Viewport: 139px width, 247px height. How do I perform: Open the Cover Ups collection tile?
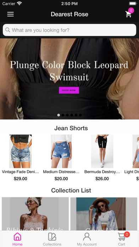pos(104,214)
